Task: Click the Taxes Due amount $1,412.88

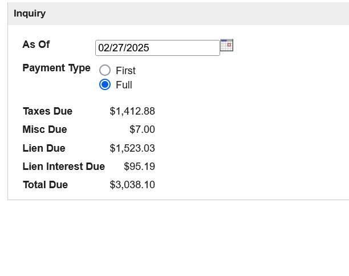Action: [132, 111]
